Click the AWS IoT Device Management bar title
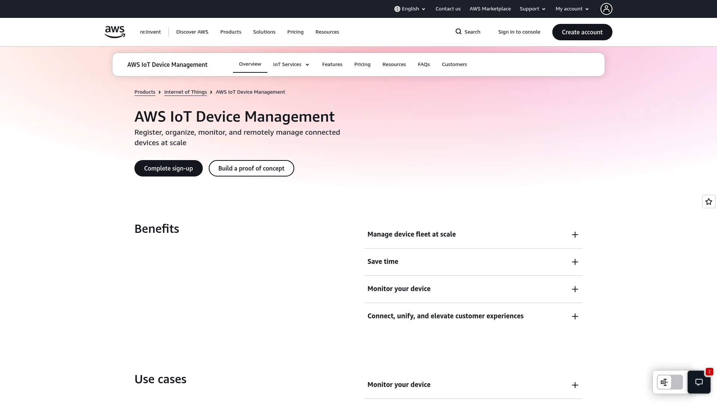 point(167,65)
